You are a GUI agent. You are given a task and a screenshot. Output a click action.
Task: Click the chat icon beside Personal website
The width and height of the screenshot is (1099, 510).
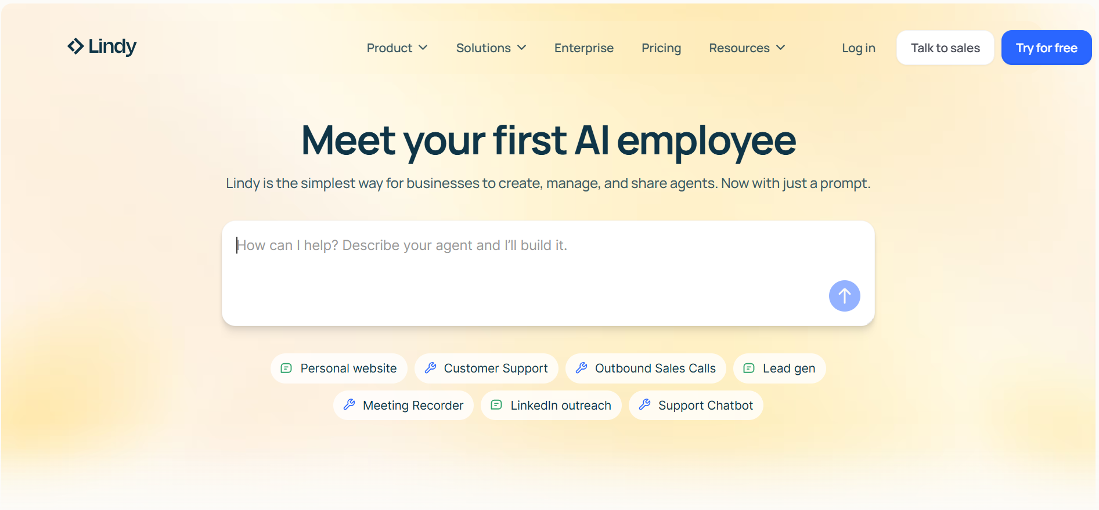pos(286,368)
